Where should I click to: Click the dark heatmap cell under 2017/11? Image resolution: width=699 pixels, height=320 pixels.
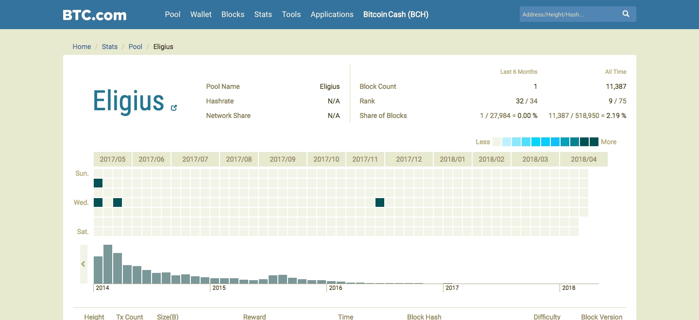[380, 202]
